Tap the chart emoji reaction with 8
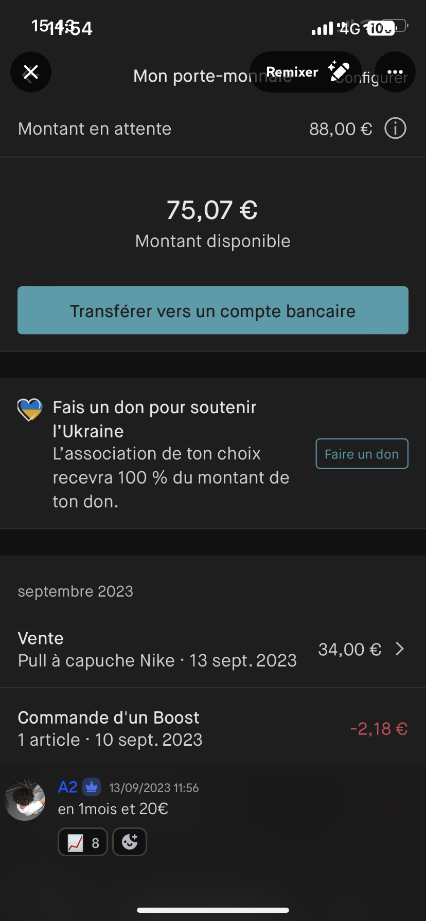The height and width of the screenshot is (921, 426). click(x=83, y=842)
